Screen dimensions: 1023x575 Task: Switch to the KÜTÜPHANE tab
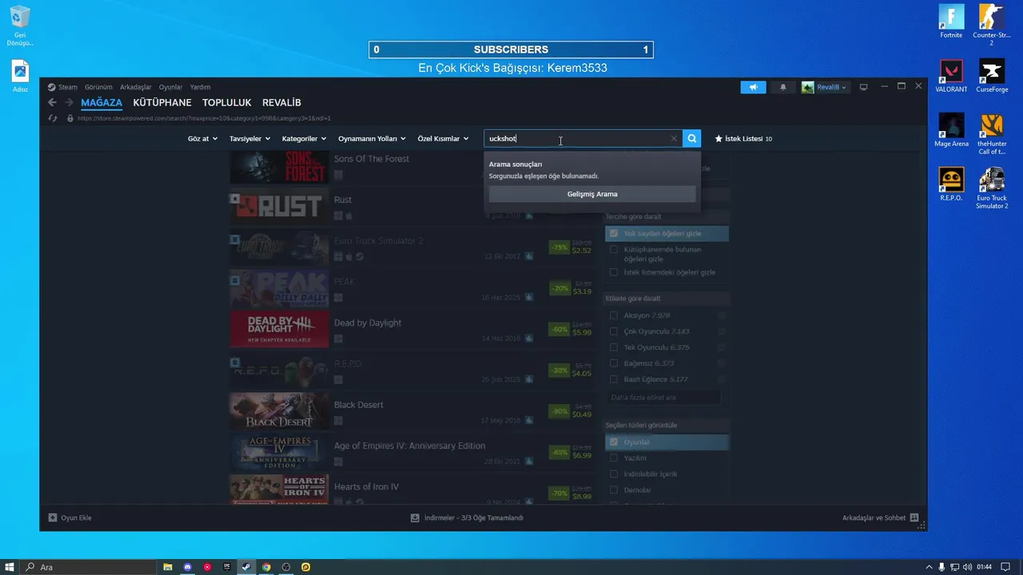(x=162, y=103)
